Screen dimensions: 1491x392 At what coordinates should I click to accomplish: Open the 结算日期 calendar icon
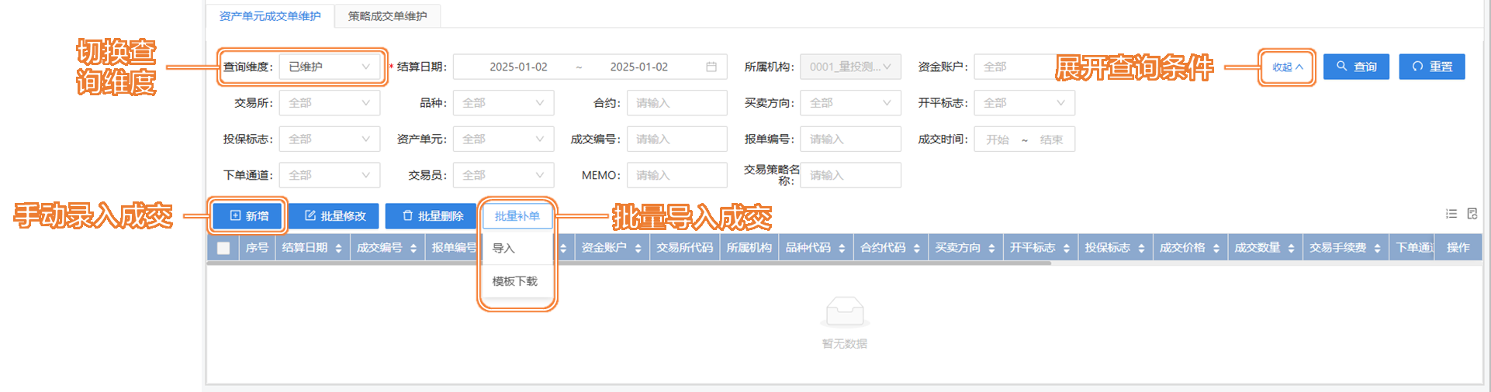(711, 67)
